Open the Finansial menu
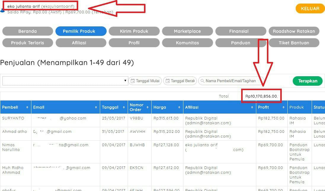This screenshot has width=325, height=191. [x=239, y=31]
